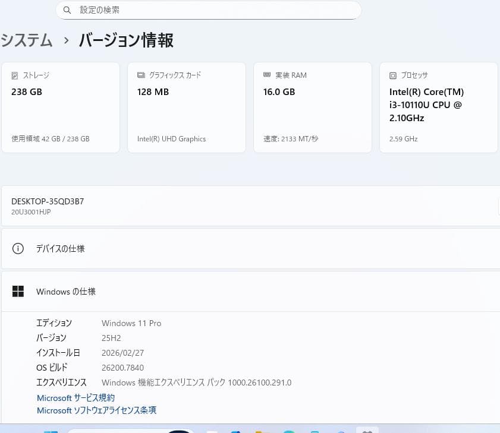The image size is (500, 433).
Task: Click the info icon beside デバイスの仕様
Action: coord(18,248)
